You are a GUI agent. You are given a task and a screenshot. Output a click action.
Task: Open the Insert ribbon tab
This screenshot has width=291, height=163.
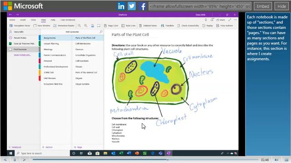(23, 20)
